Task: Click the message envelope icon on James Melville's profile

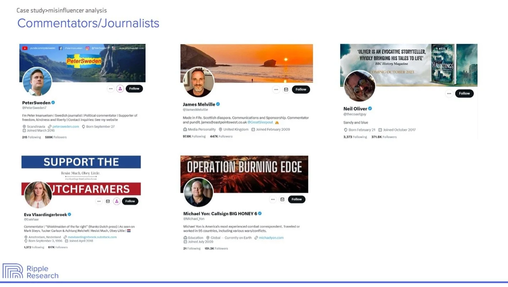Action: (286, 89)
